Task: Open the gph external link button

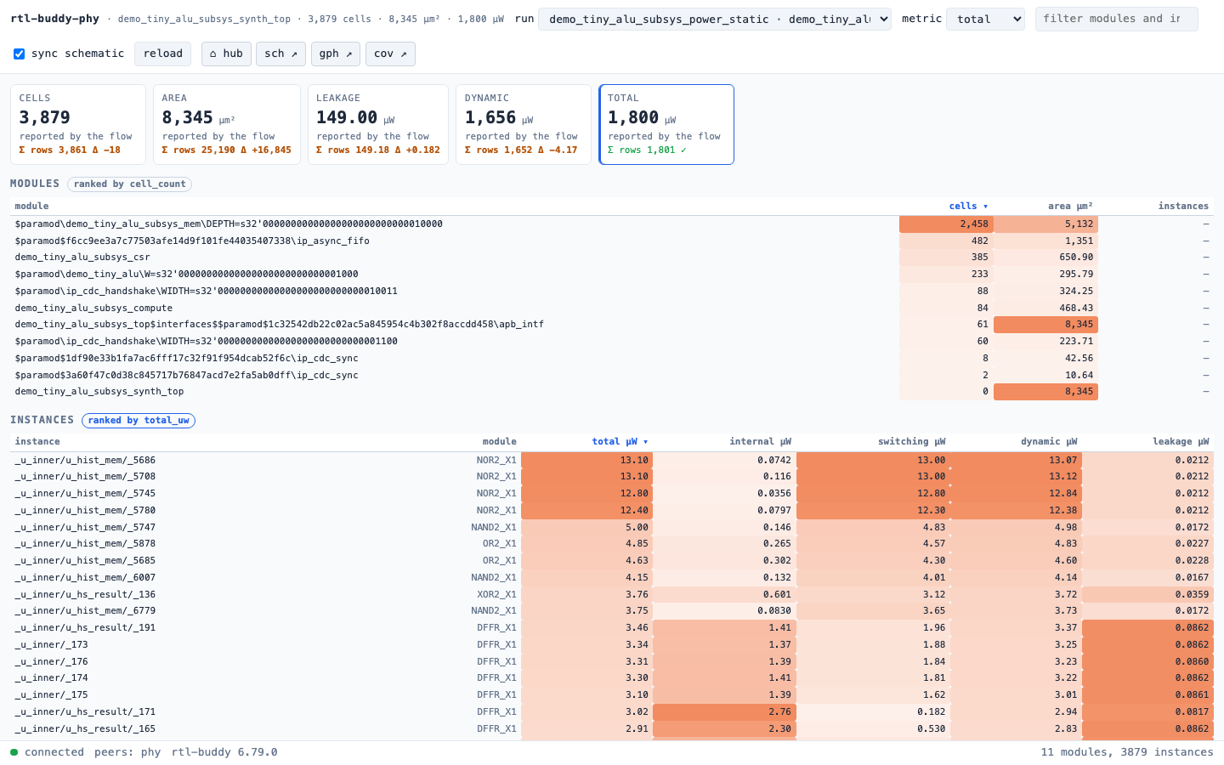Action: pos(336,54)
